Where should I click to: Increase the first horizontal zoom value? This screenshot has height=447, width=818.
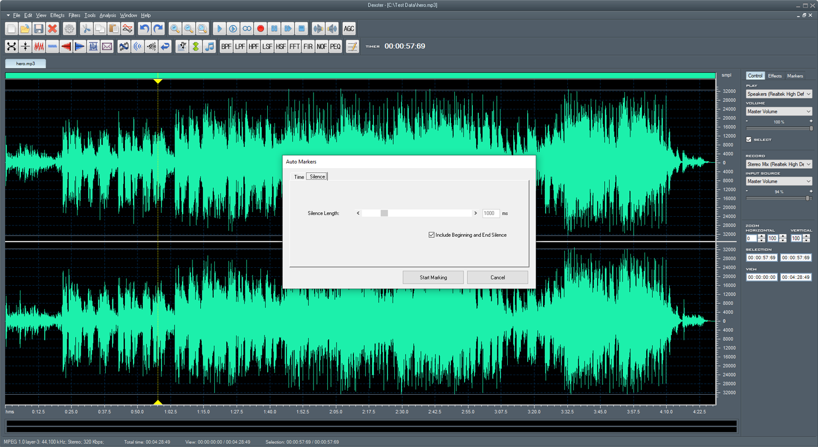click(x=761, y=236)
